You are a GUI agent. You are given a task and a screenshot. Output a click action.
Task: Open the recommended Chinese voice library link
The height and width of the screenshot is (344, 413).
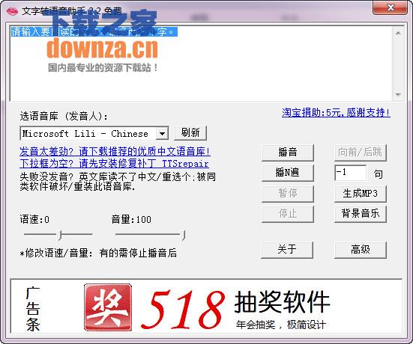pos(115,151)
